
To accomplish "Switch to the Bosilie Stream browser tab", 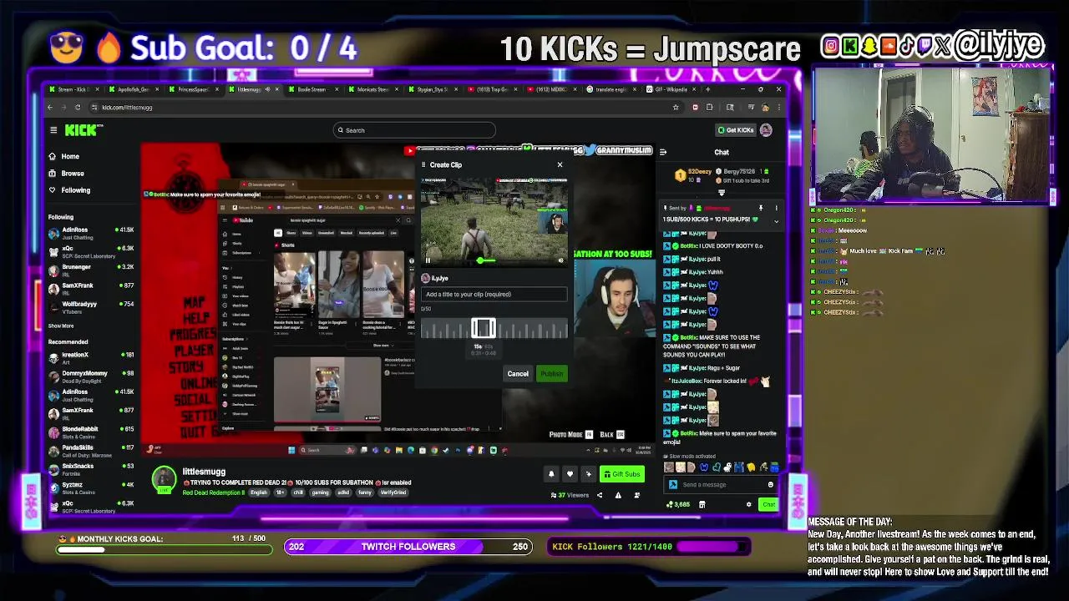I will 312,89.
